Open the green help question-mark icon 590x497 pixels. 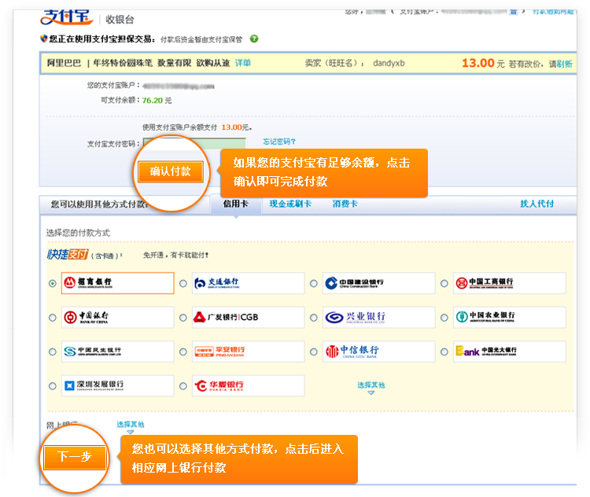(254, 39)
